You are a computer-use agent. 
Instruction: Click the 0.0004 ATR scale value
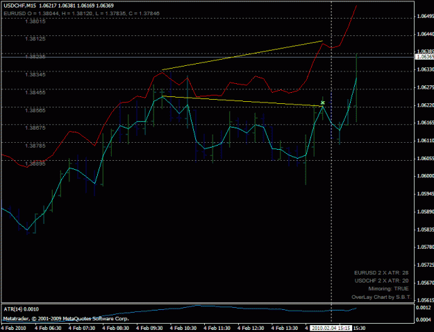424,320
